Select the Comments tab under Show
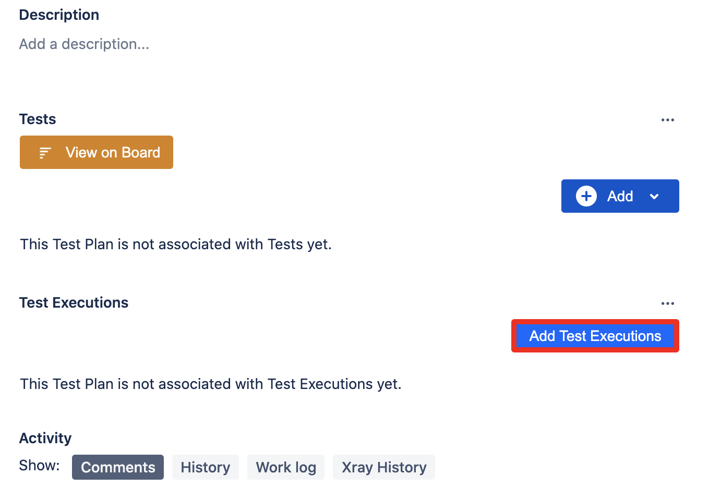Image resolution: width=721 pixels, height=487 pixels. [x=117, y=467]
